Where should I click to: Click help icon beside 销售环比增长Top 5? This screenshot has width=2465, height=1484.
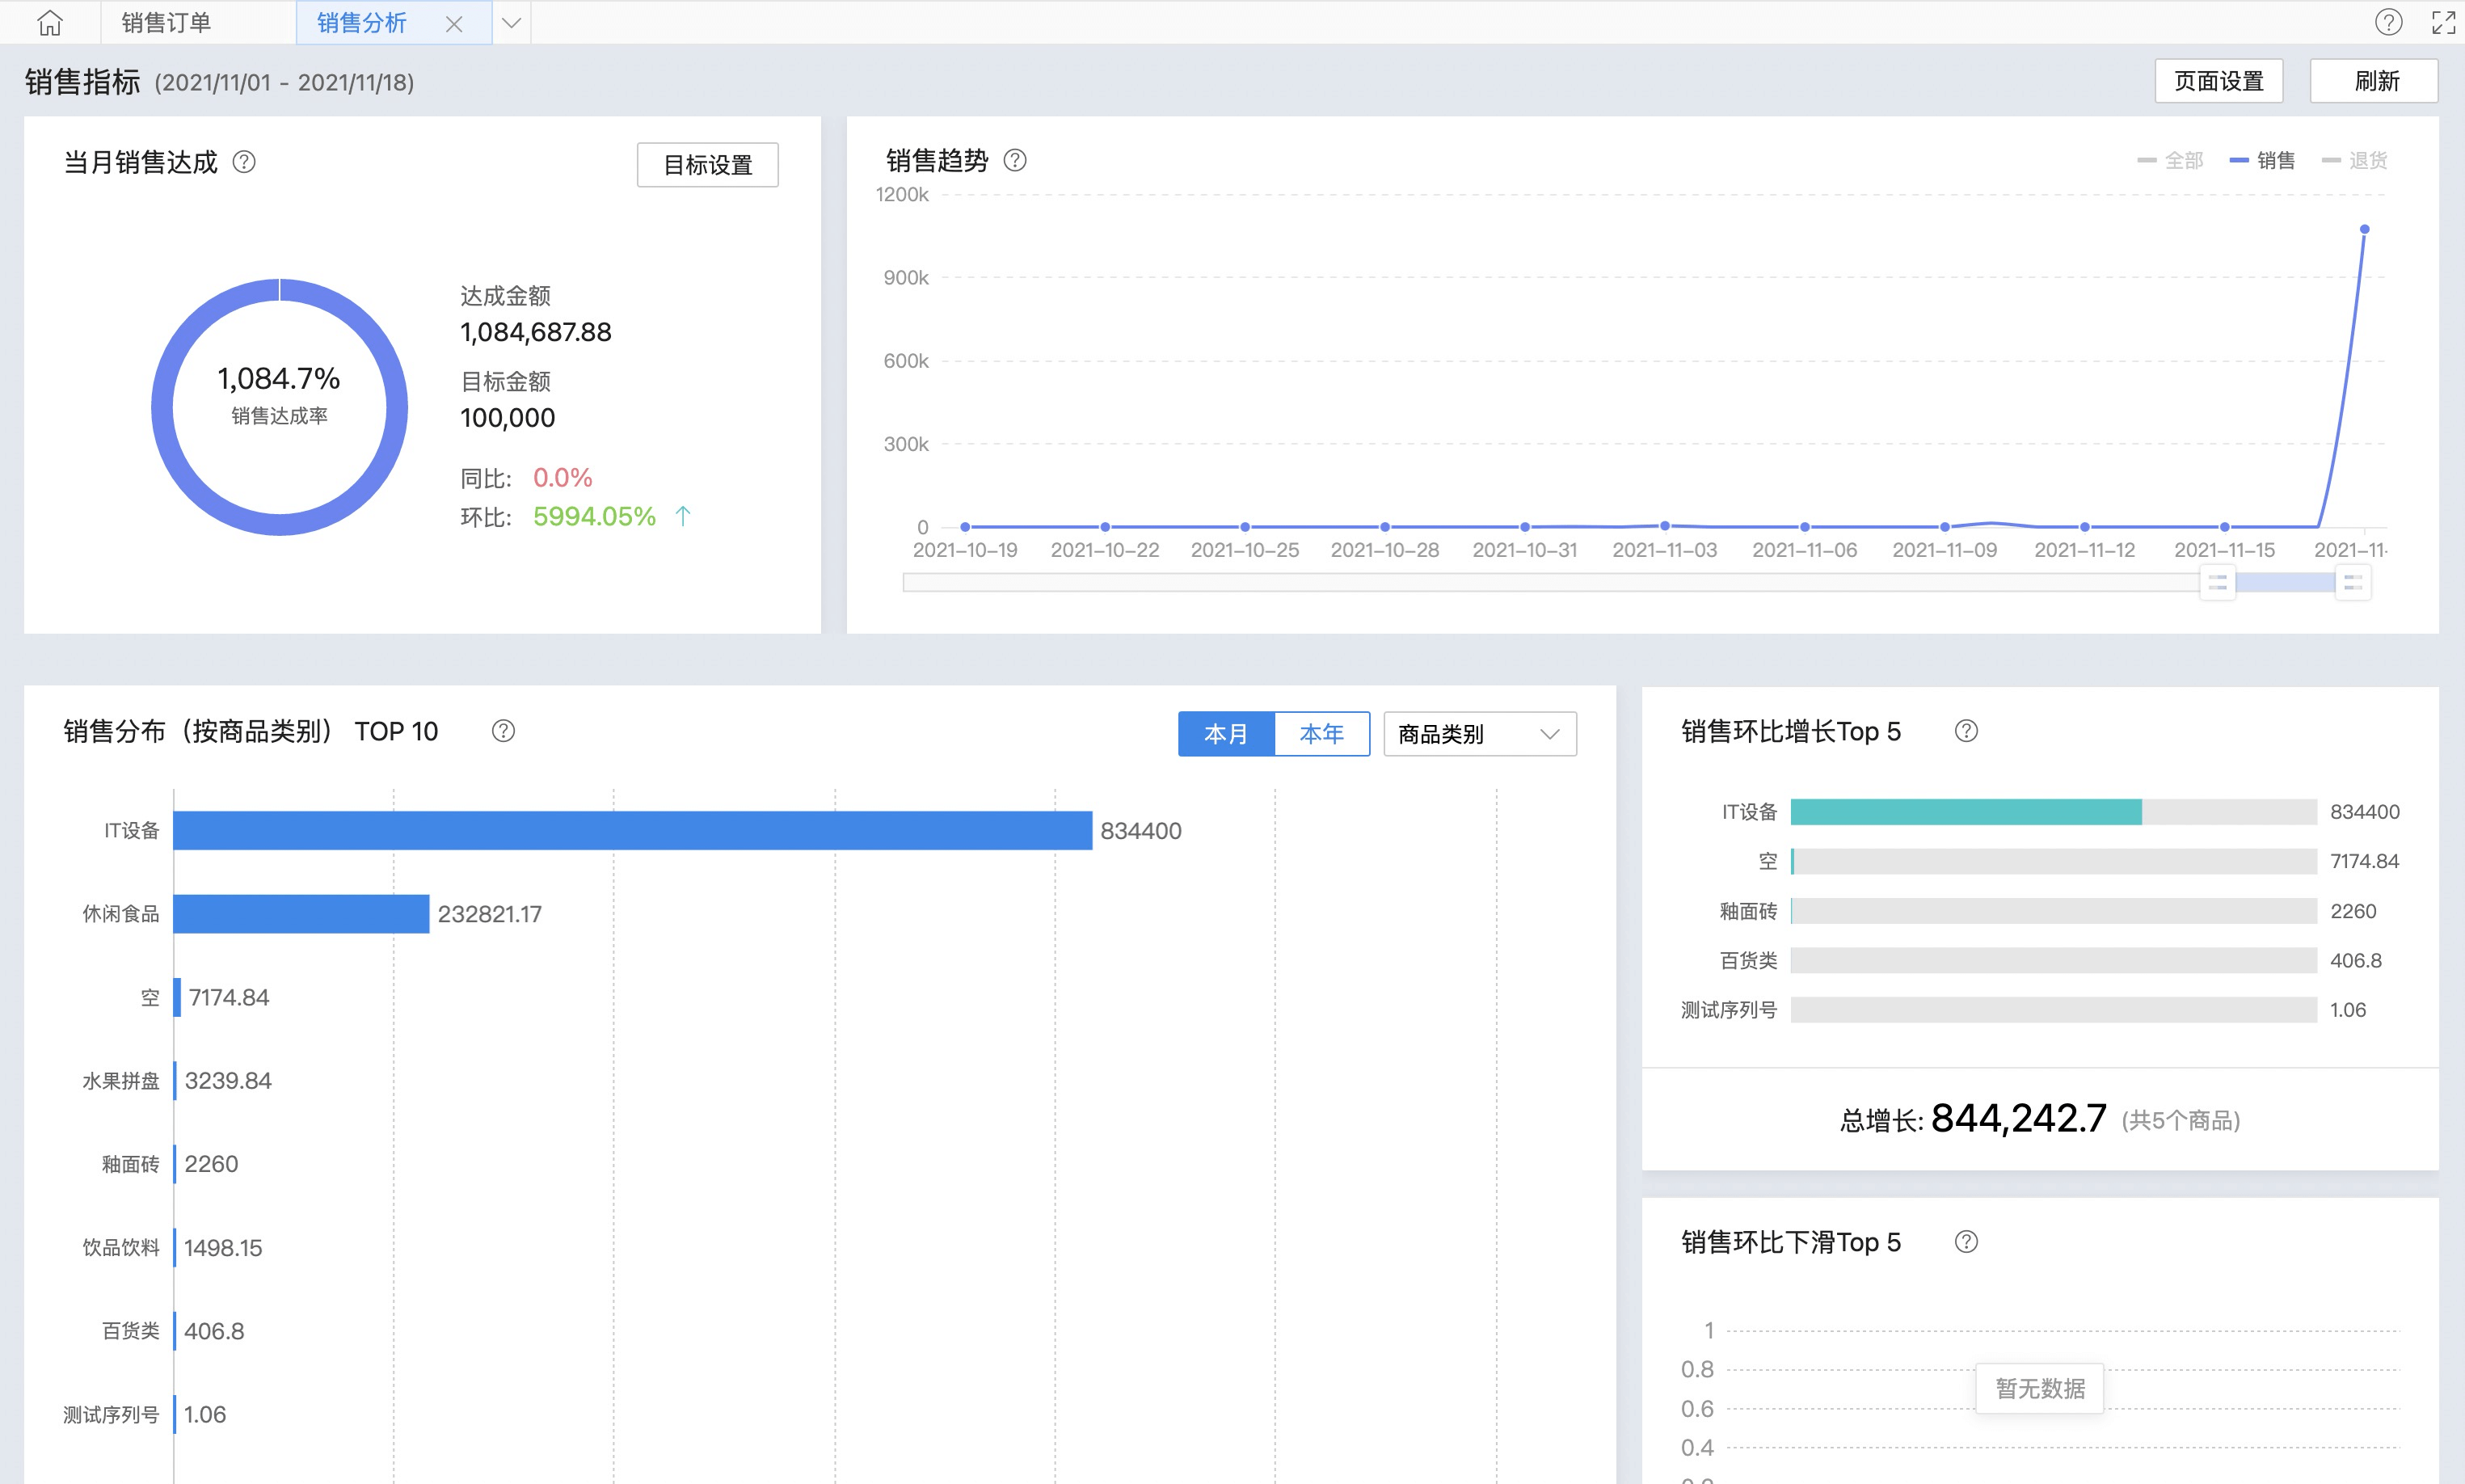1966,731
